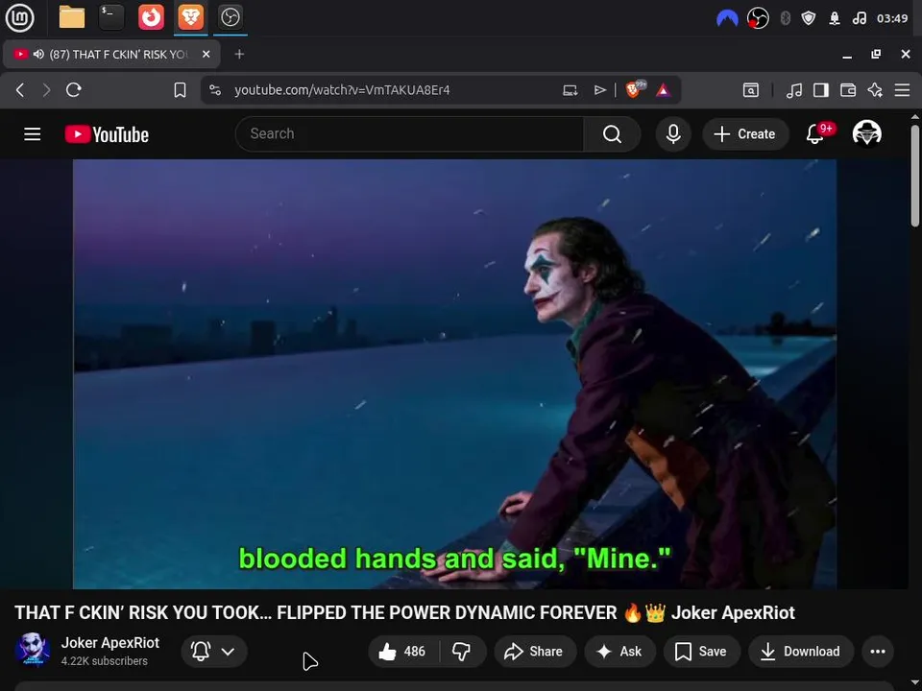
Task: Click the page vertical scrollbar thumb
Action: click(x=915, y=175)
